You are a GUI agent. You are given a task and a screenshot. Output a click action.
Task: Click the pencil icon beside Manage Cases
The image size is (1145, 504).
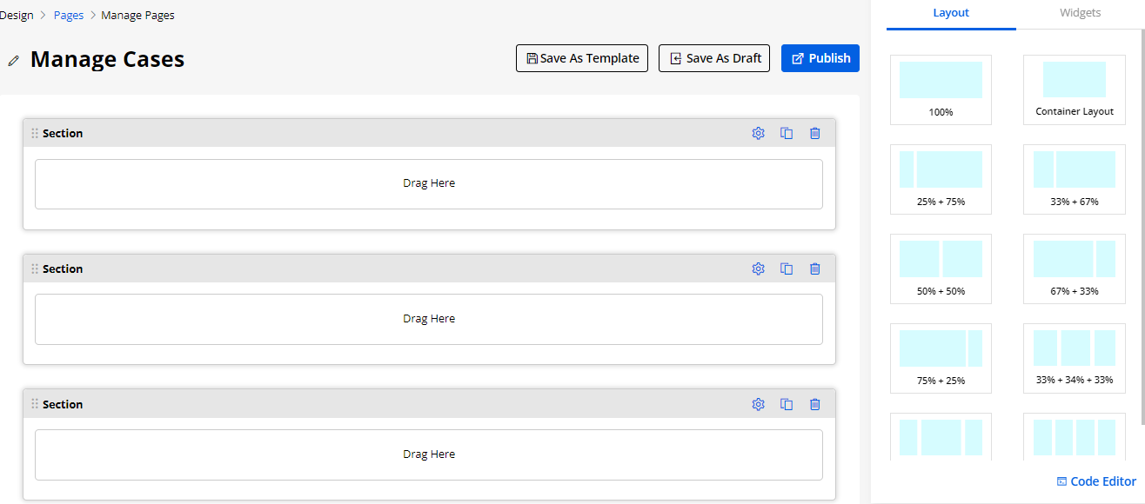pyautogui.click(x=13, y=60)
